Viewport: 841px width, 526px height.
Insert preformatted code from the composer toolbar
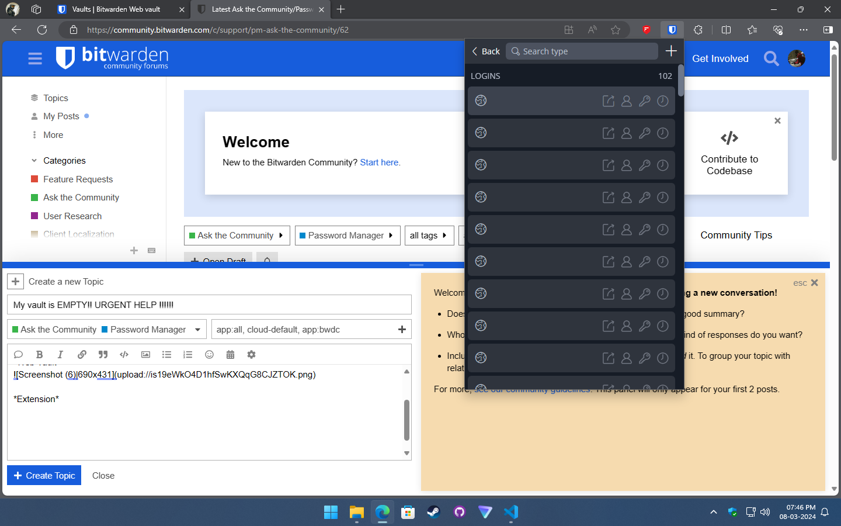point(124,354)
